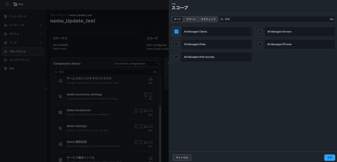This screenshot has height=162, width=337.
Task: Click the Computers laptop icon in sidebar
Action: tap(6, 25)
